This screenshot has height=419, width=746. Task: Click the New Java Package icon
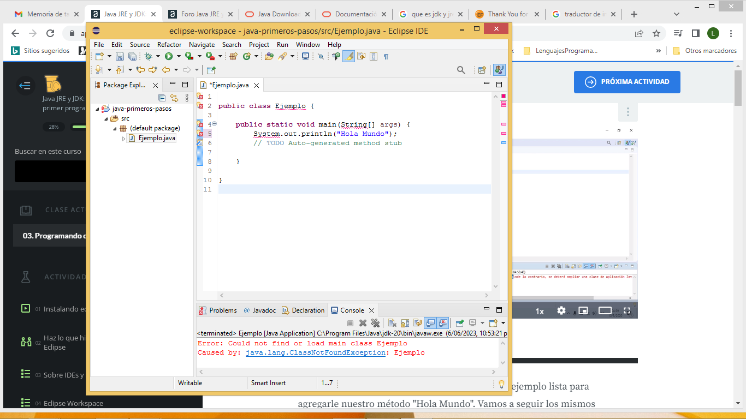[x=233, y=56]
